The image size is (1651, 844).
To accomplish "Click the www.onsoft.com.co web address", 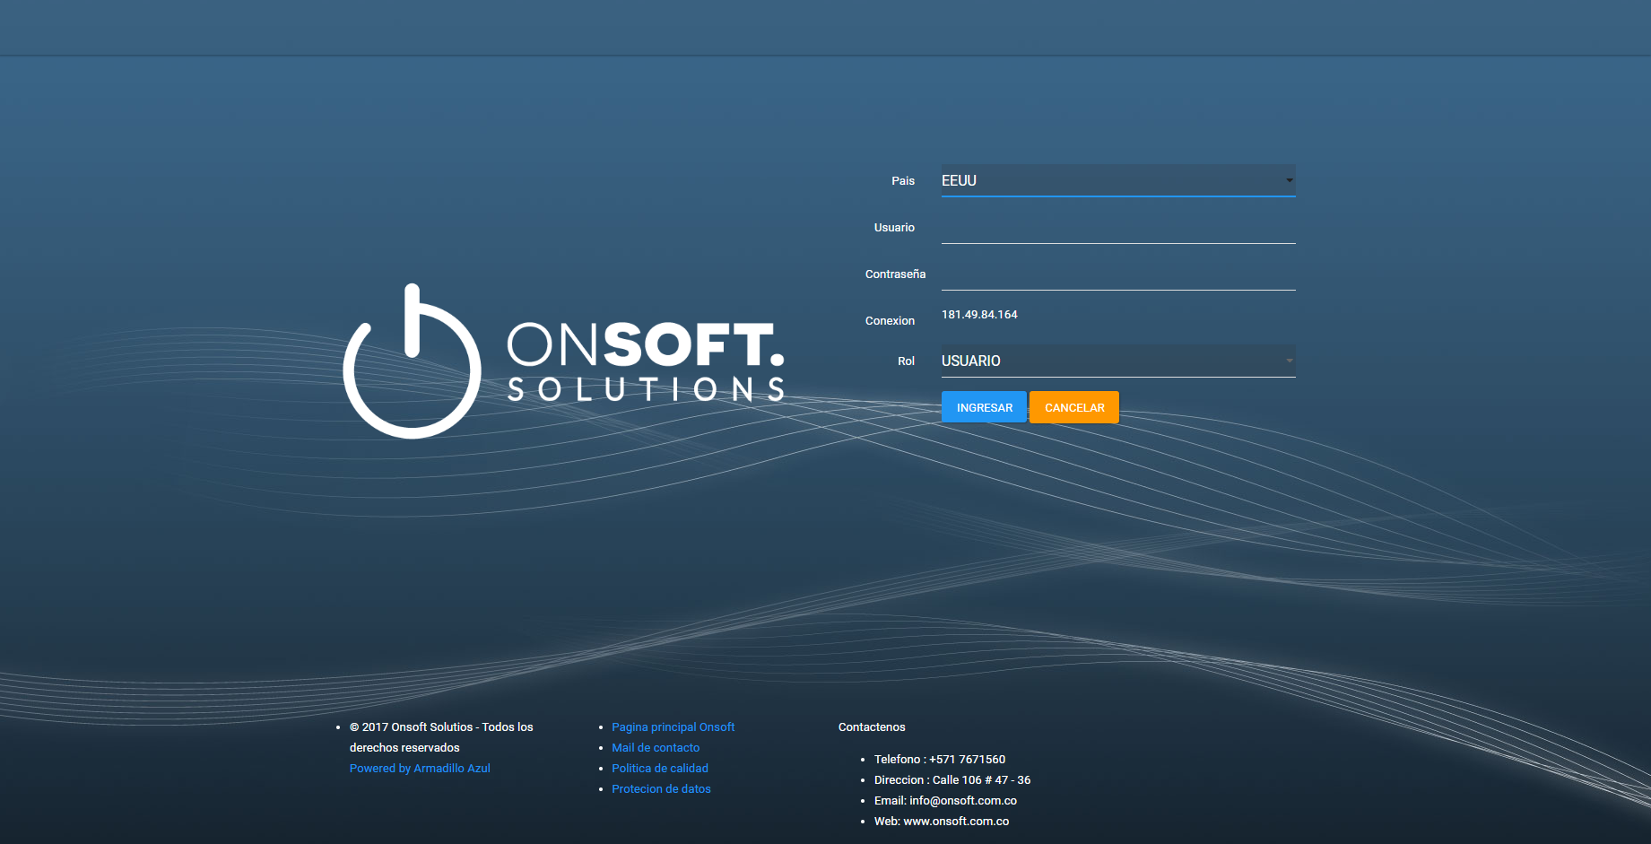I will click(x=956, y=822).
